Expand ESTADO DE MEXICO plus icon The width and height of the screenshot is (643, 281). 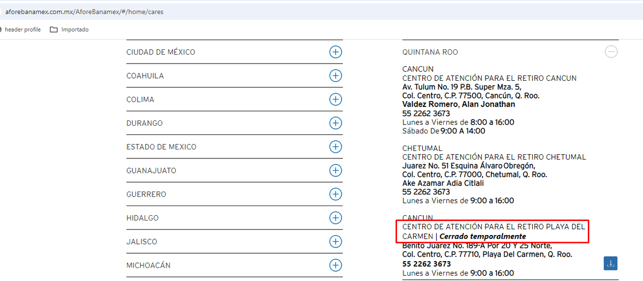[335, 147]
